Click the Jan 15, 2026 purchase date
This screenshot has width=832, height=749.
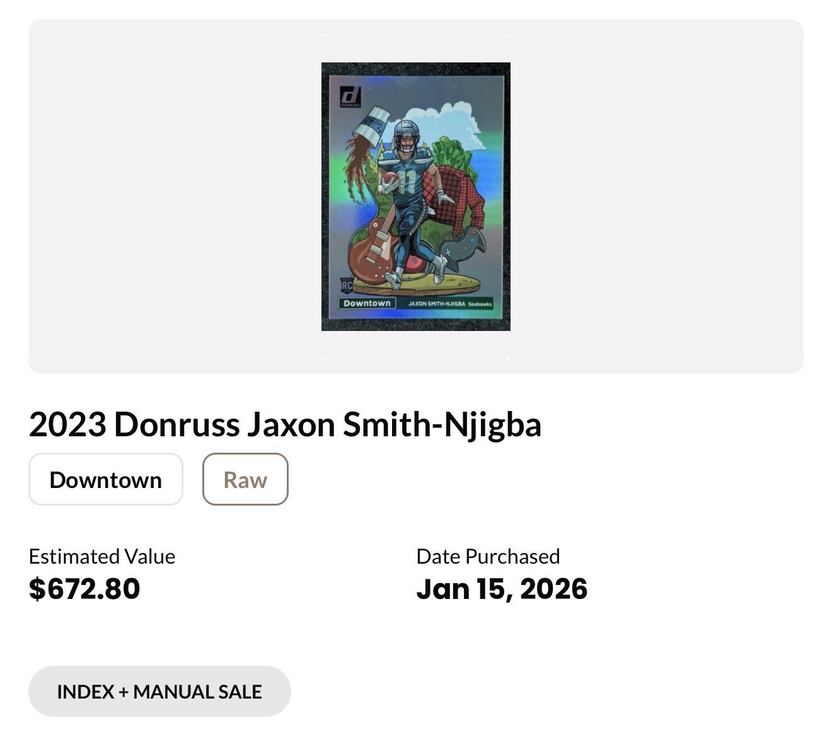click(502, 589)
